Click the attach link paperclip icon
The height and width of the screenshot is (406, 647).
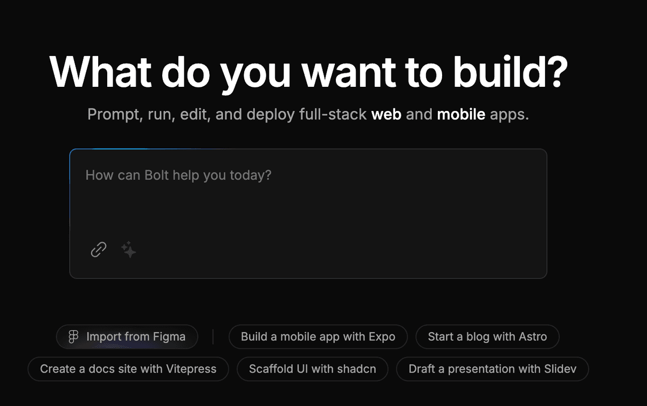(98, 250)
